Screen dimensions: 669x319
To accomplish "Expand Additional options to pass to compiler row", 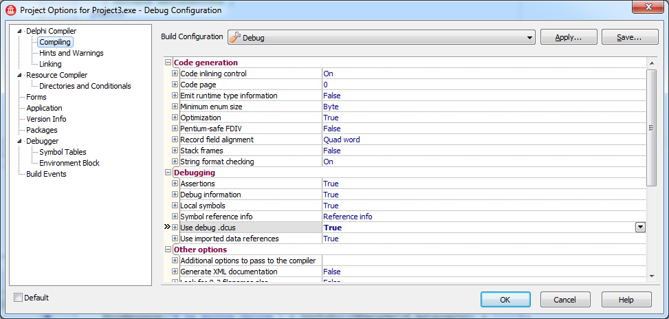I will click(175, 261).
